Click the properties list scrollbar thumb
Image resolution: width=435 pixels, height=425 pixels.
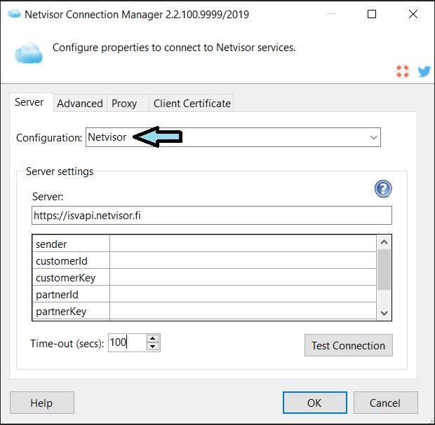click(384, 270)
